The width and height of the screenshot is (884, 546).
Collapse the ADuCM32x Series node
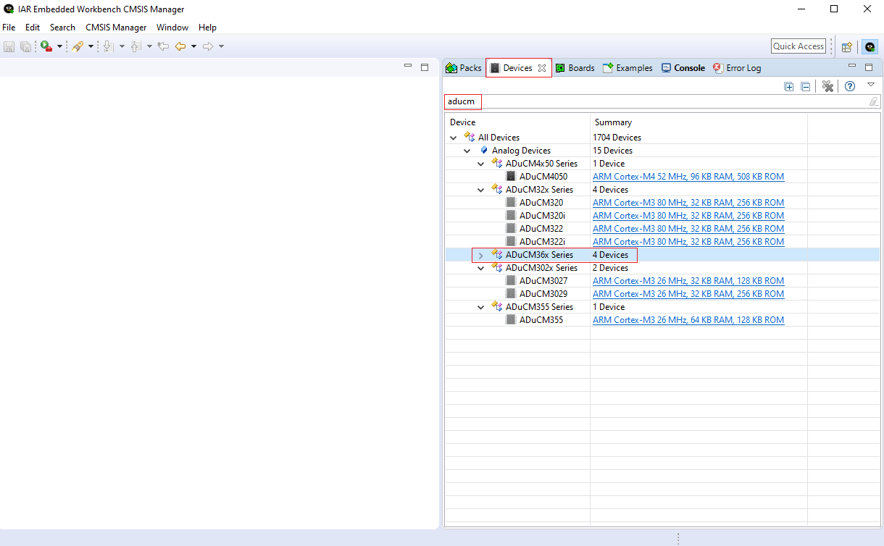click(481, 190)
